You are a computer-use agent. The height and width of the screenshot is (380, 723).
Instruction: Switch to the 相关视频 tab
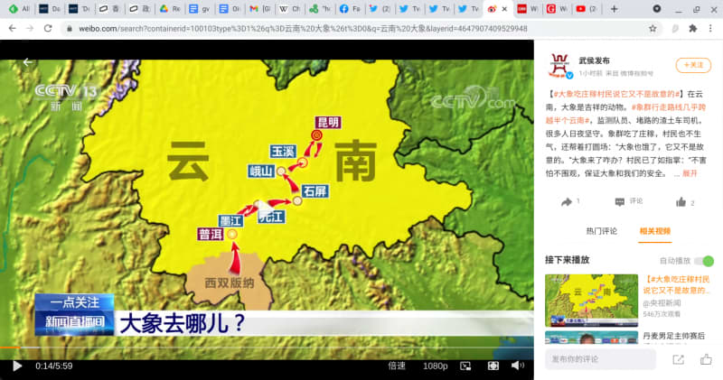click(654, 231)
